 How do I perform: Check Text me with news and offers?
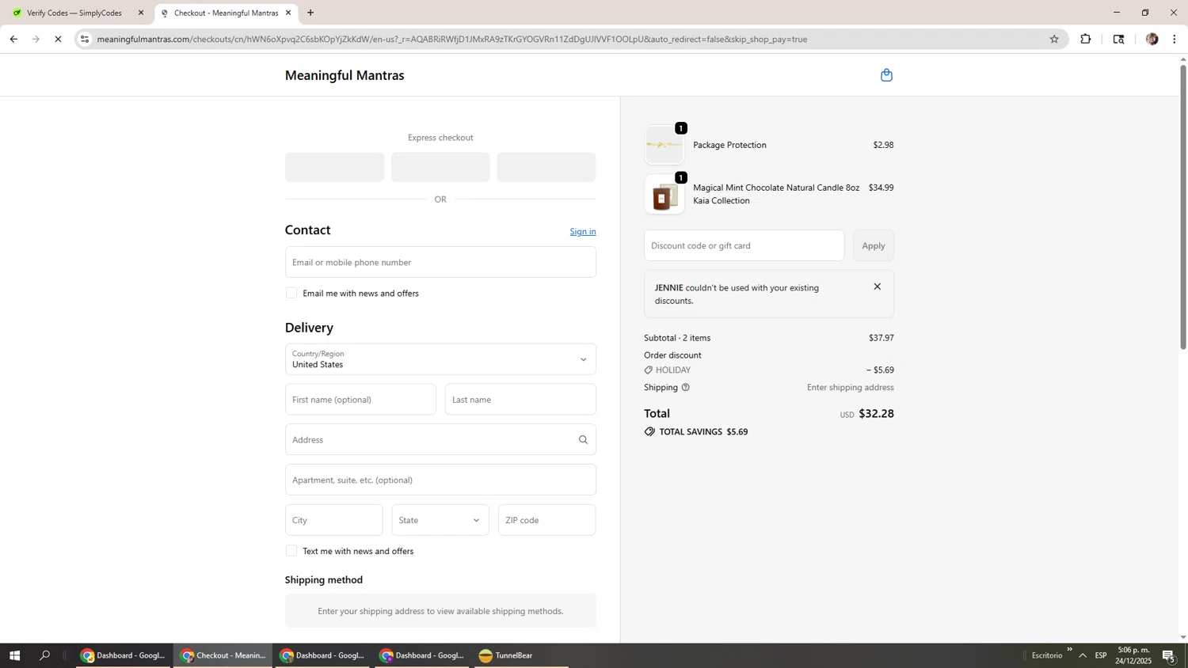[x=291, y=551]
